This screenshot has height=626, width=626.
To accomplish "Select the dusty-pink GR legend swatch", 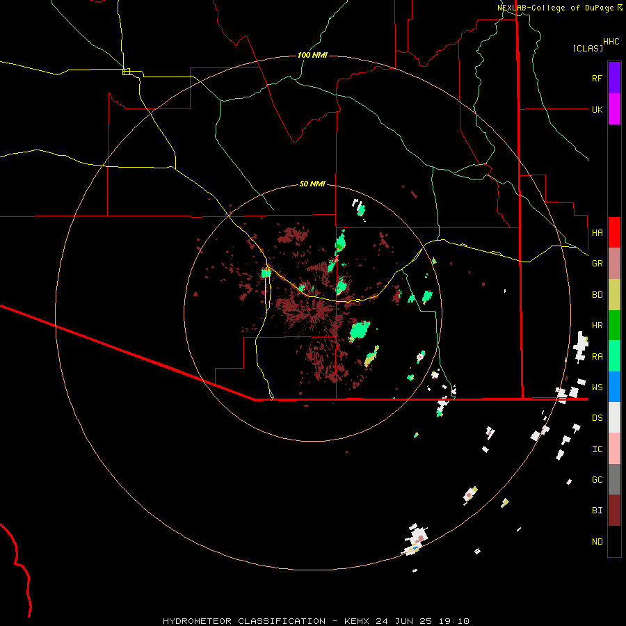I will (614, 264).
